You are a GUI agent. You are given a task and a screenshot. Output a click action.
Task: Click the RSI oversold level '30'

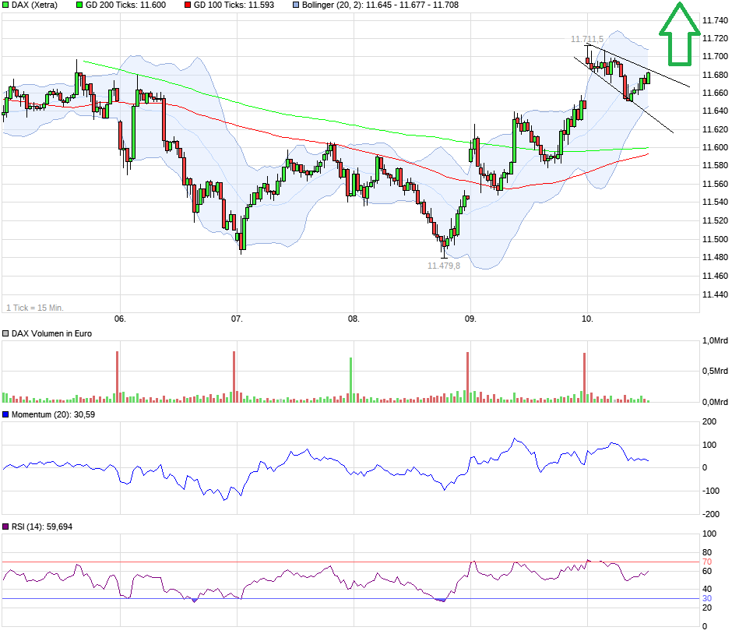coord(707,598)
